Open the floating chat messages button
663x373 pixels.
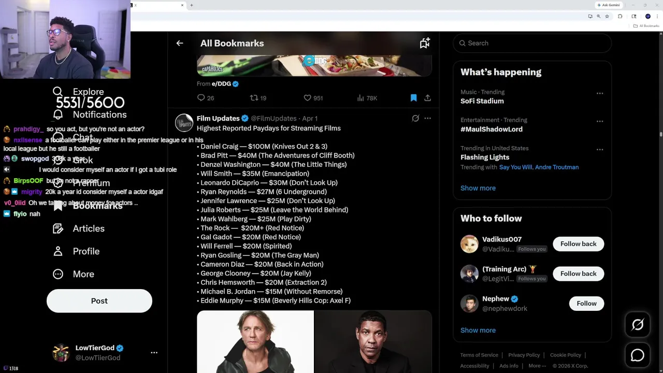tap(637, 355)
